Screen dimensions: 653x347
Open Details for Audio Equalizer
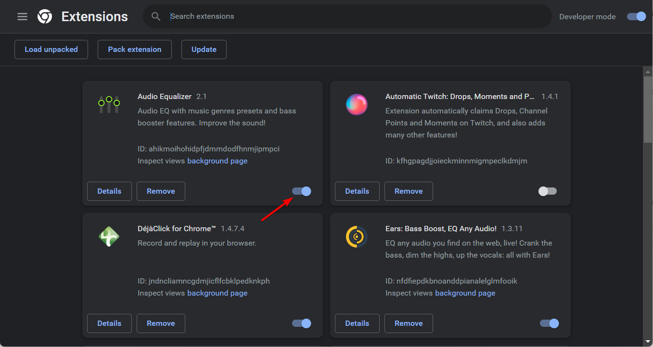tap(109, 191)
